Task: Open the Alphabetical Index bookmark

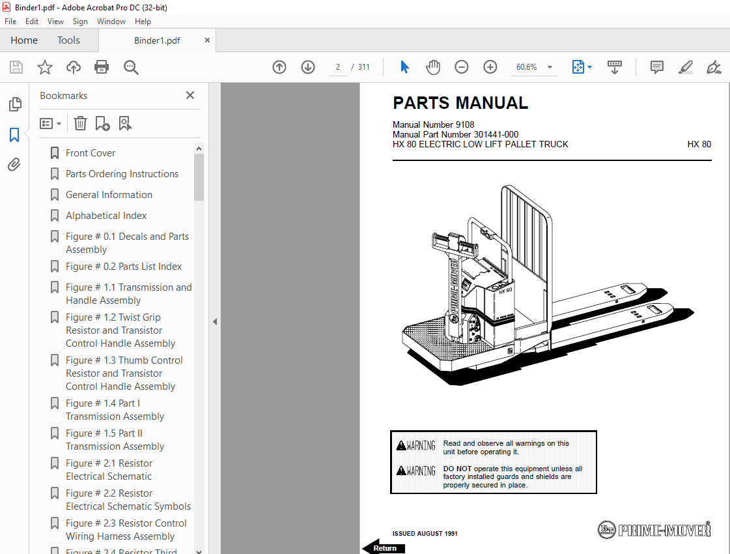Action: 106,216
